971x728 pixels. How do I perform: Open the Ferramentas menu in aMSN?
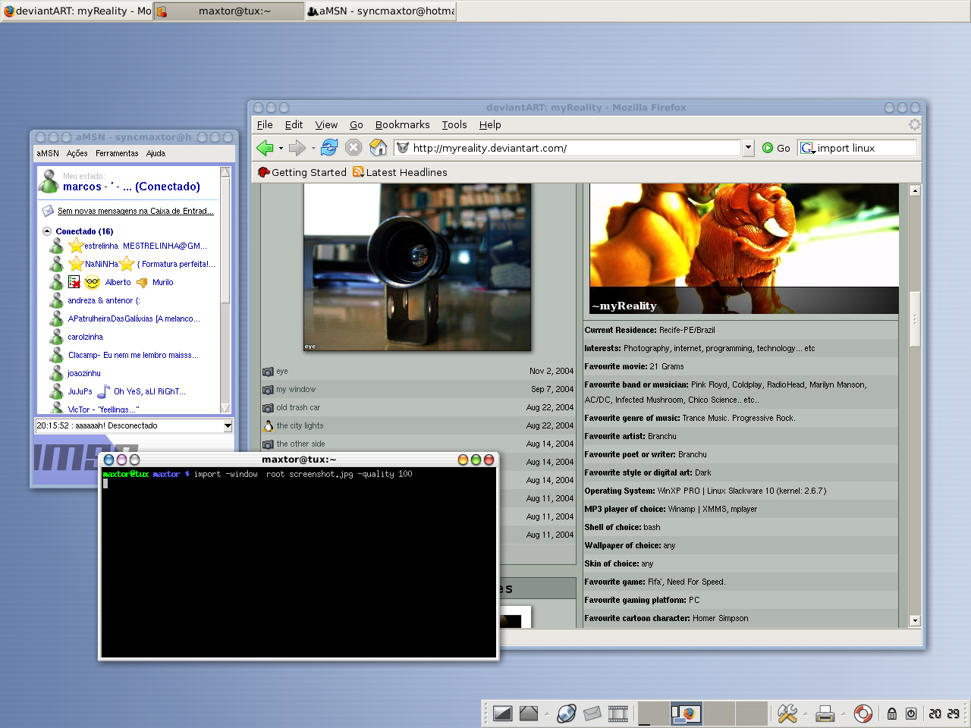pyautogui.click(x=117, y=153)
